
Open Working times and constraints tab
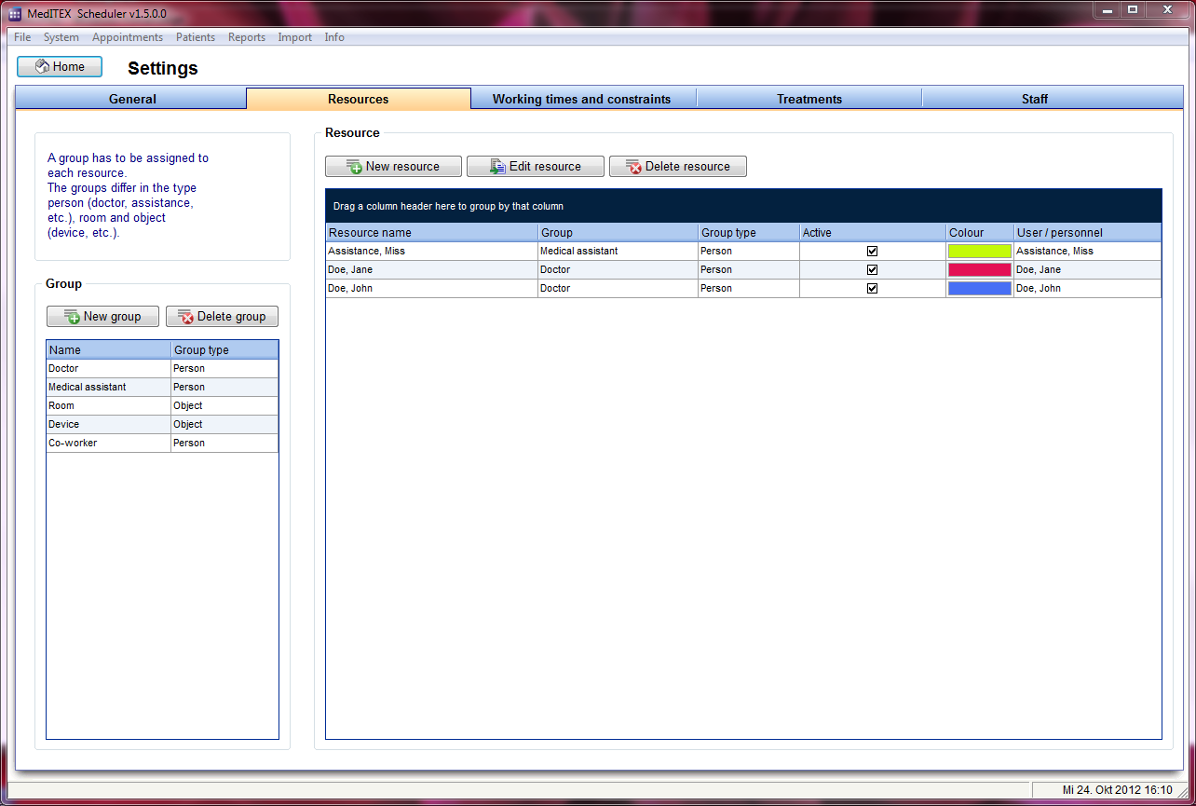tap(582, 99)
